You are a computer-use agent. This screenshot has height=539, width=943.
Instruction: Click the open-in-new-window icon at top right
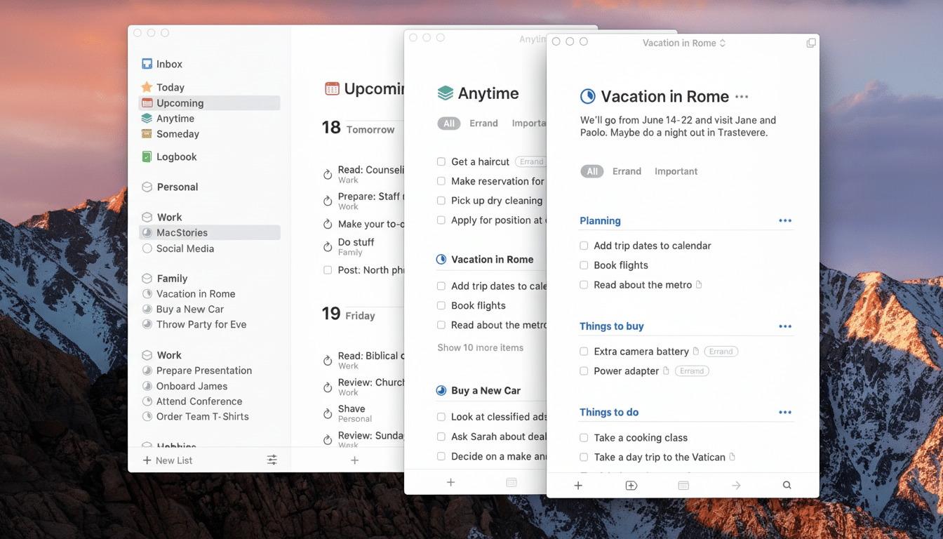[x=811, y=42]
